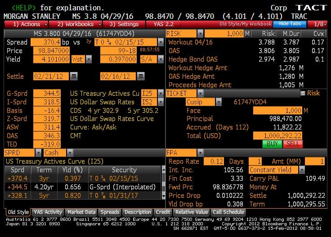Click the Total (USD) field 1,000,292.22
The width and height of the screenshot is (331, 237).
click(x=277, y=135)
